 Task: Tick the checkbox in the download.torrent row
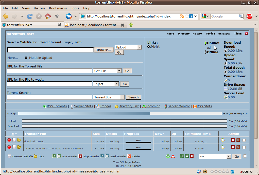[244, 140]
